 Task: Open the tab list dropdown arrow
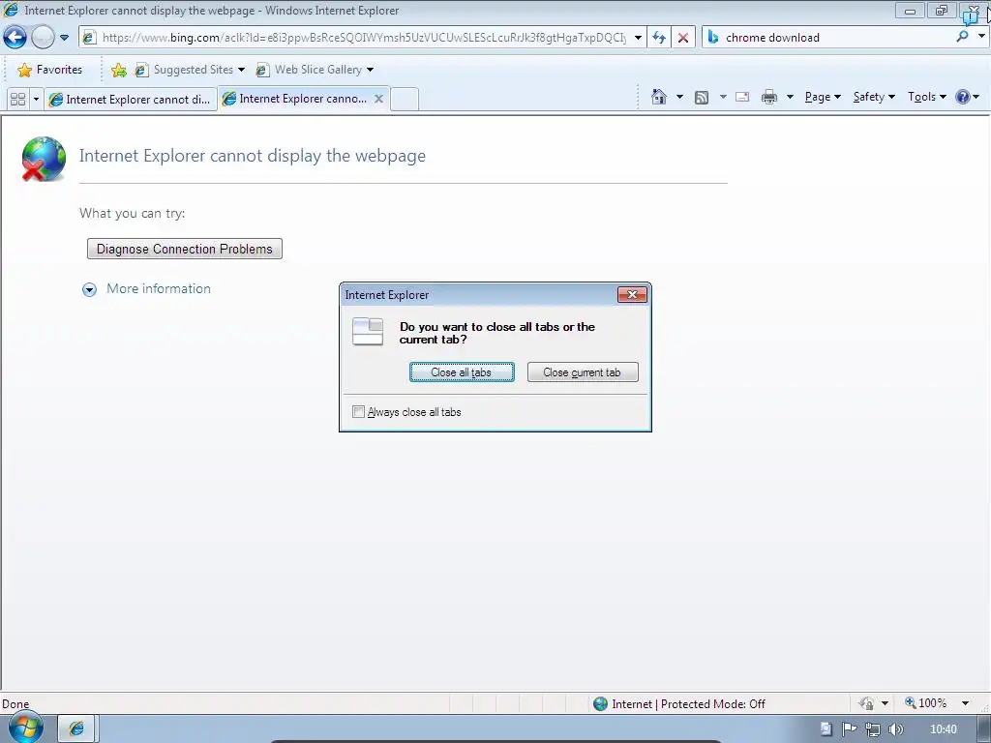pos(36,100)
